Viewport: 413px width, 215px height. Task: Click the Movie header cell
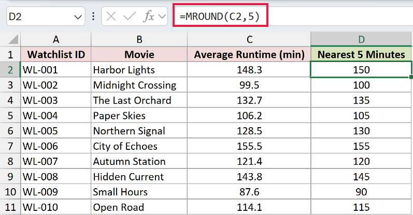point(139,54)
